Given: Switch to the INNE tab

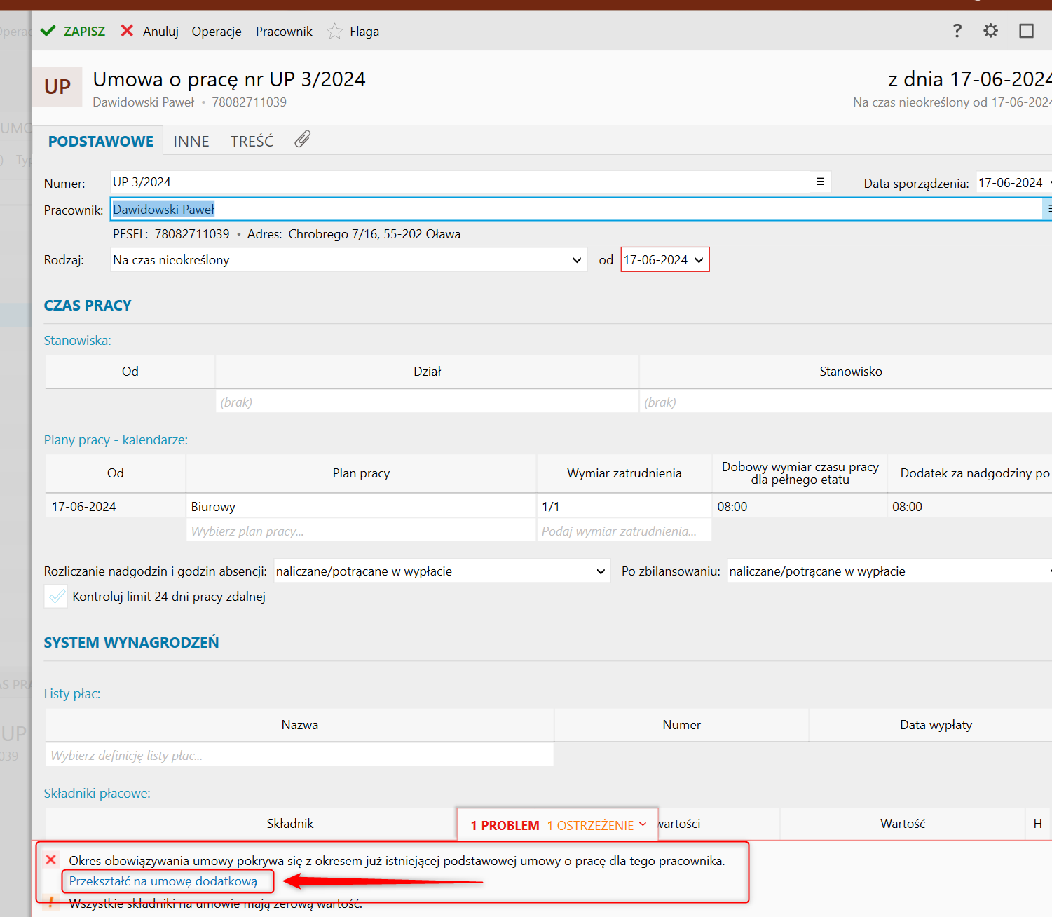Looking at the screenshot, I should (191, 142).
